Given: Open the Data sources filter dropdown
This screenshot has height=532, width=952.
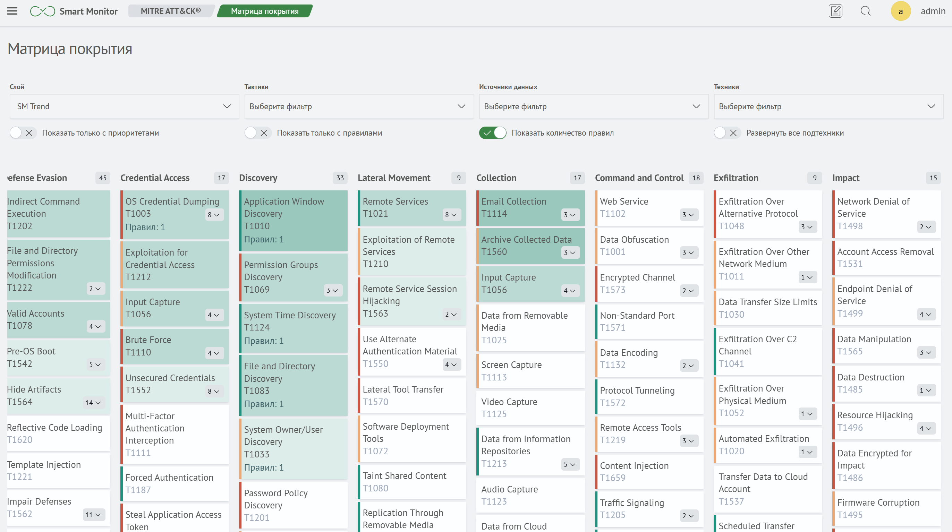Looking at the screenshot, I should pos(593,106).
